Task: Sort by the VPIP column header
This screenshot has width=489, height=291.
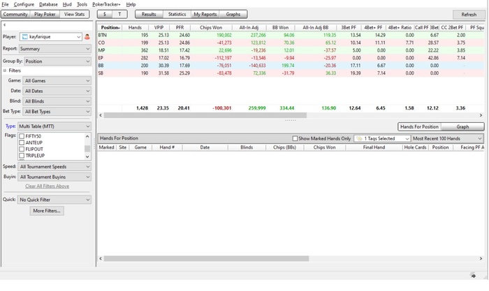Action: click(x=159, y=27)
